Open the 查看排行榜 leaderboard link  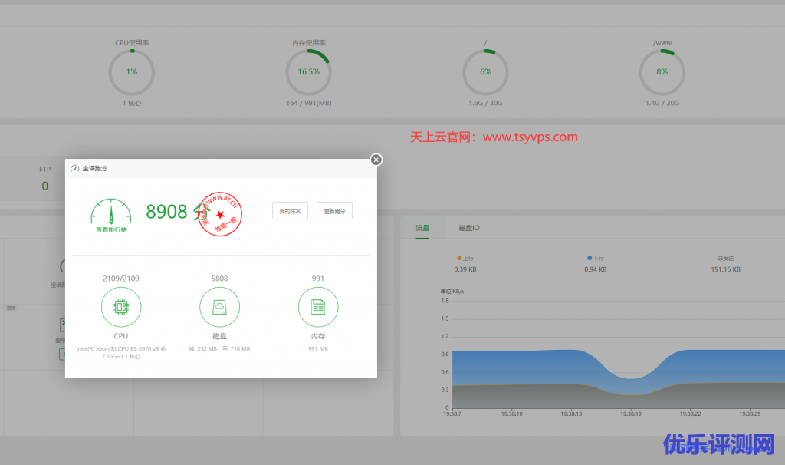pyautogui.click(x=111, y=229)
